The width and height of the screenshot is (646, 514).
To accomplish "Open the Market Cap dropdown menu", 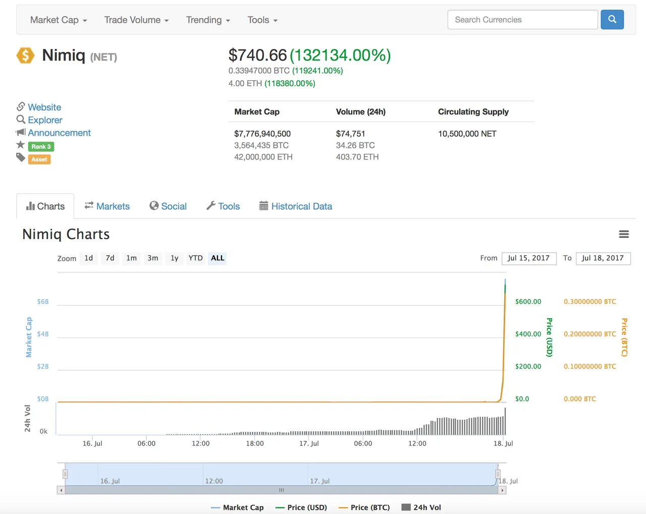I will click(59, 20).
